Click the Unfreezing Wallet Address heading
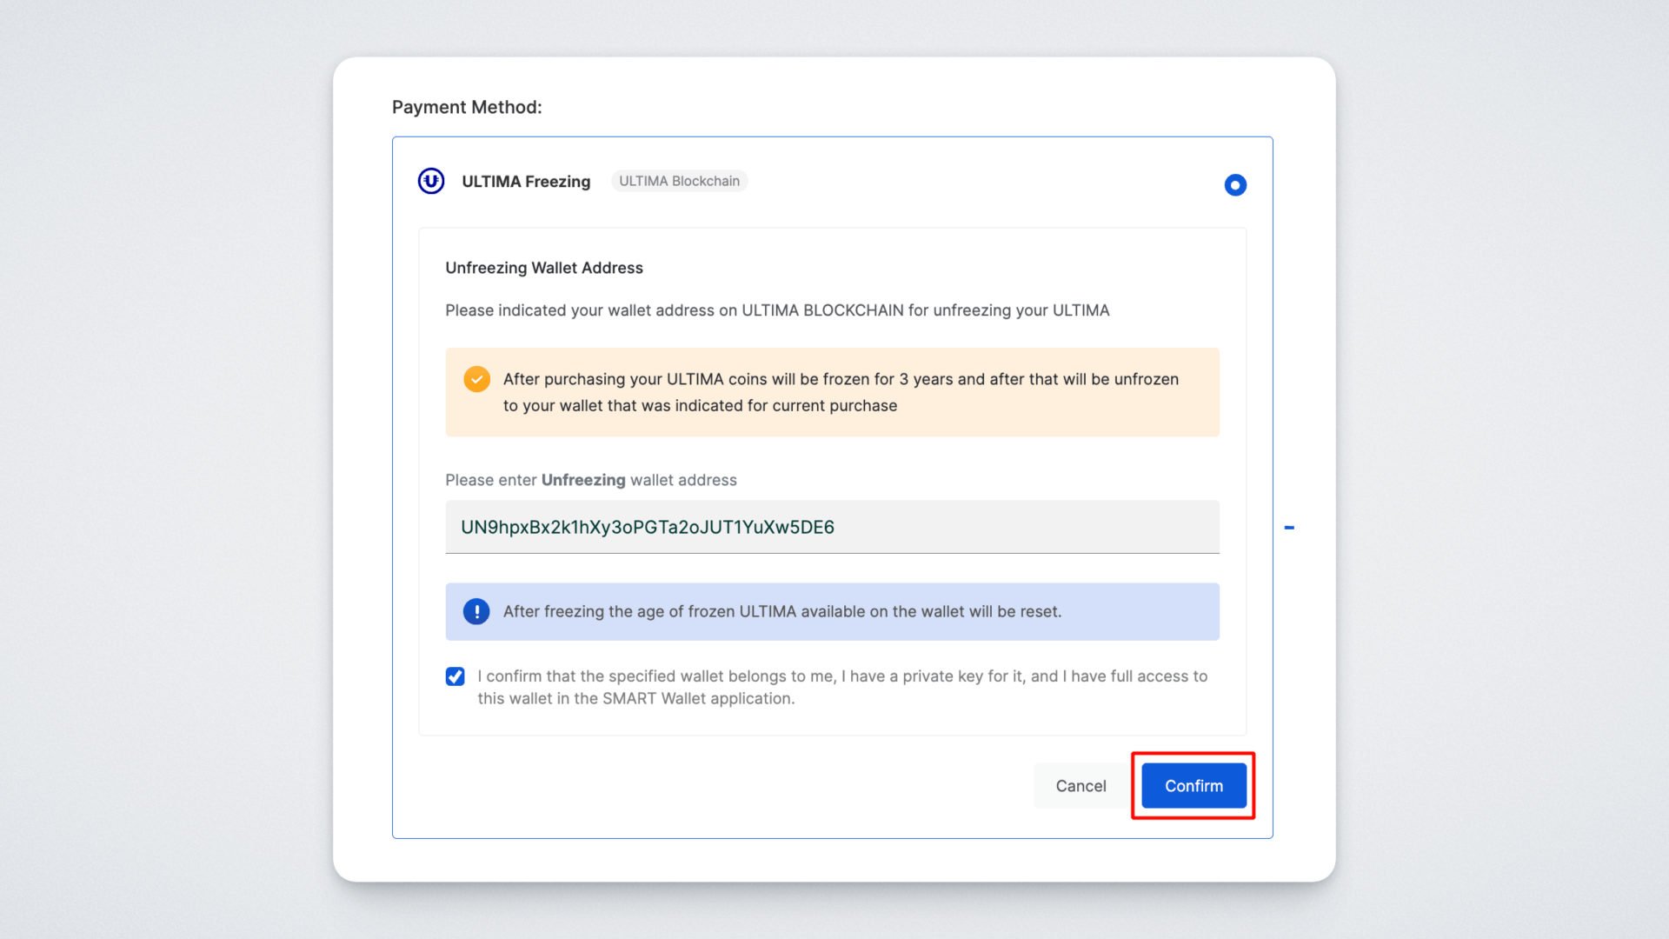The image size is (1669, 939). [x=544, y=268]
